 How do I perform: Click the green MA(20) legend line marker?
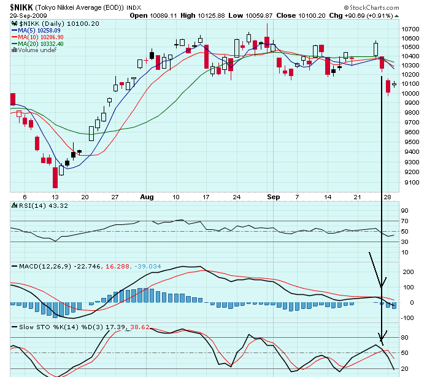click(15, 44)
